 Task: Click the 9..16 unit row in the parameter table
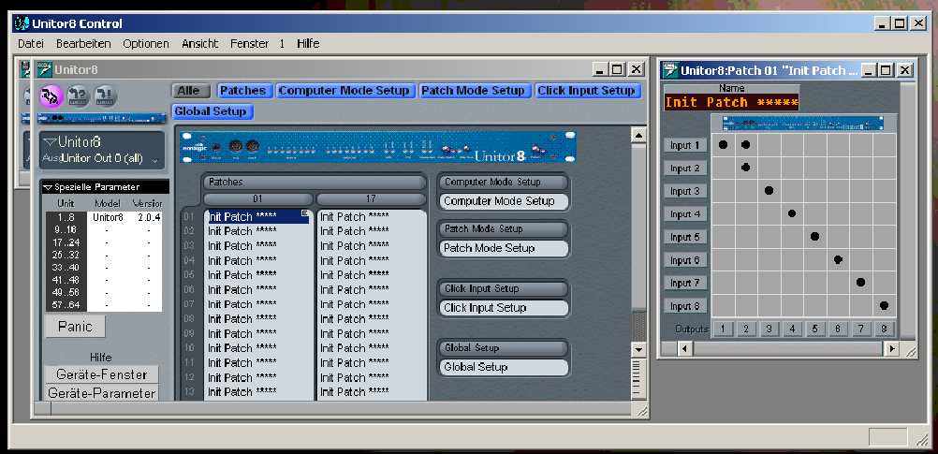(x=104, y=230)
